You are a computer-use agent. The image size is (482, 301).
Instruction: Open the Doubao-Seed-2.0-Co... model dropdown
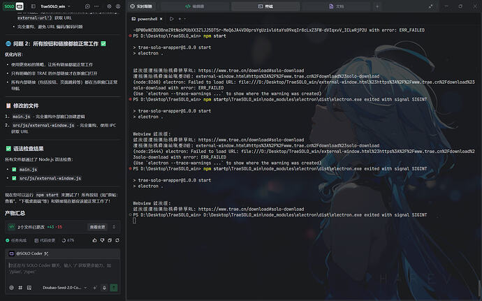[64, 288]
